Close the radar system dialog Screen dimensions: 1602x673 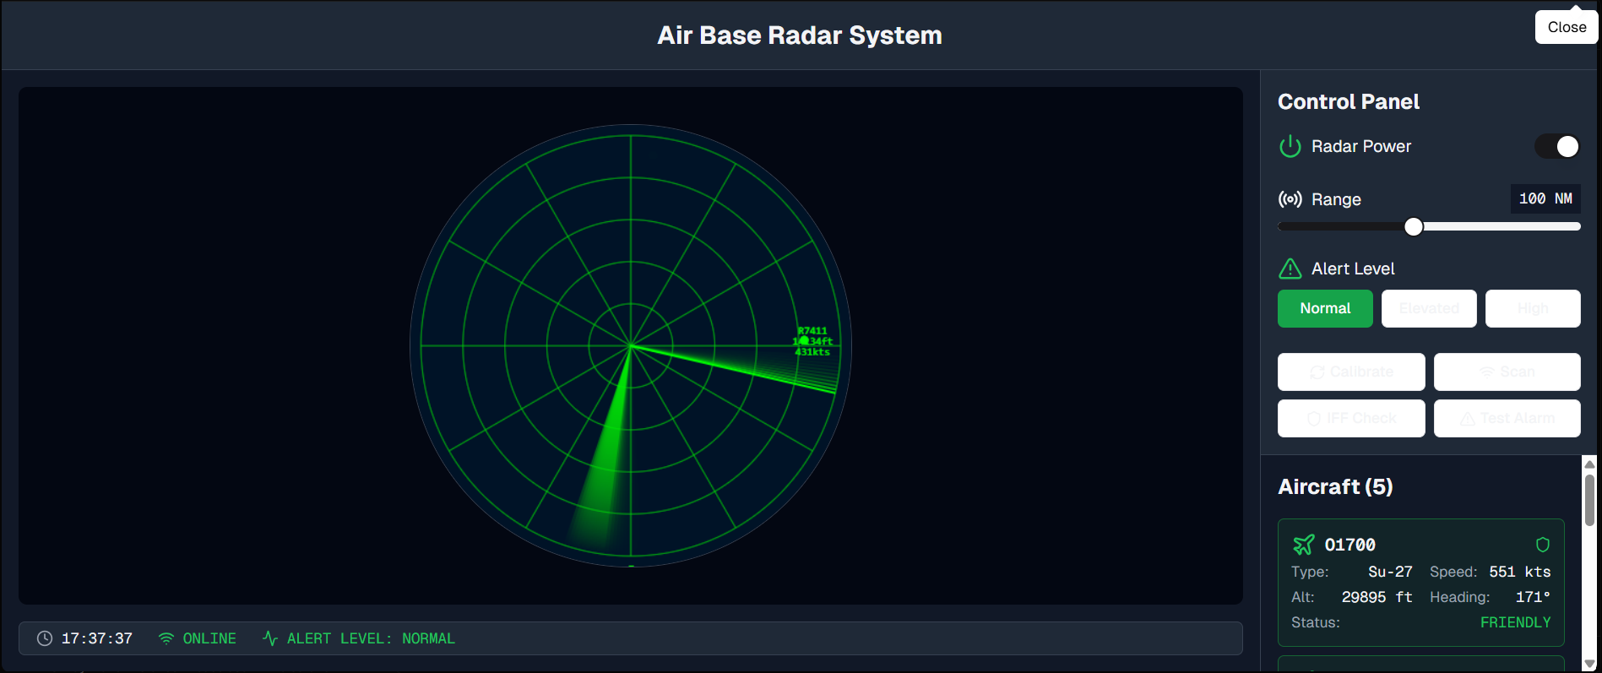(1567, 27)
